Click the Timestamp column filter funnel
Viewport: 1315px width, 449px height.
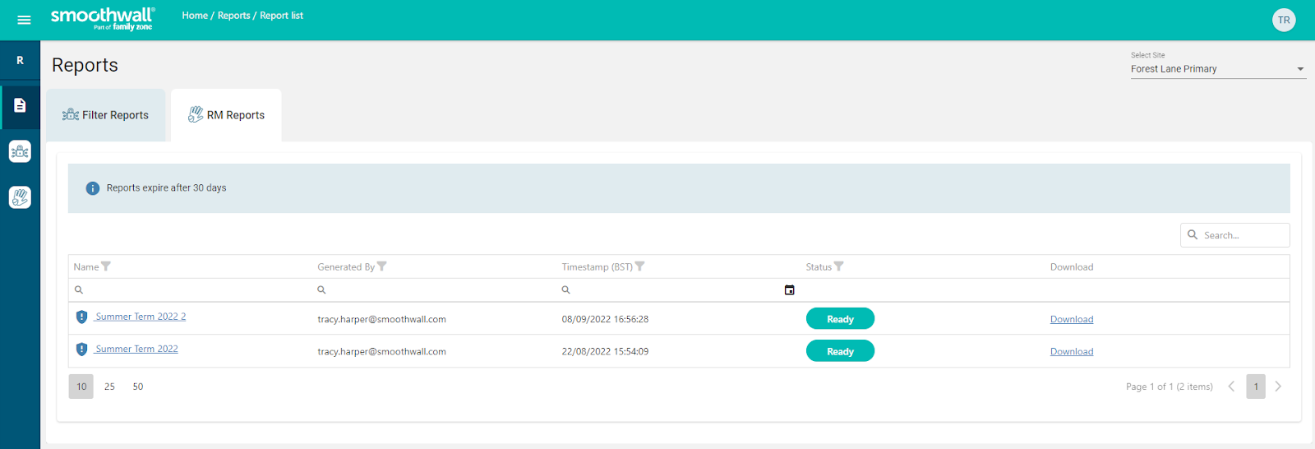point(639,266)
